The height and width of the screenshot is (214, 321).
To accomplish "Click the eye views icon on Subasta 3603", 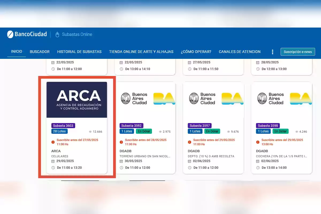I will tap(90, 132).
